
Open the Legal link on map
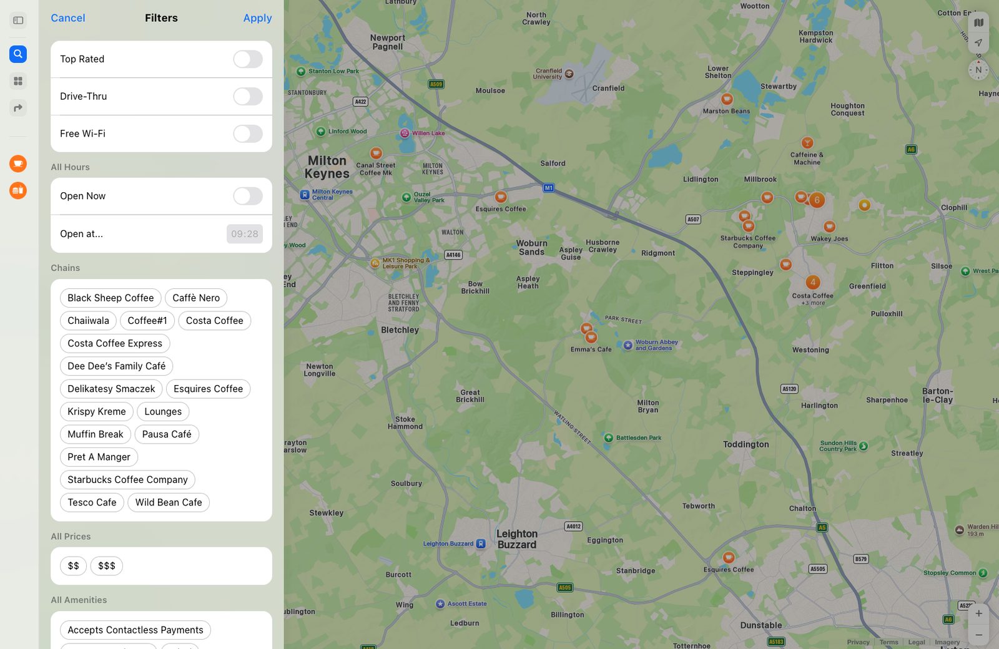917,642
